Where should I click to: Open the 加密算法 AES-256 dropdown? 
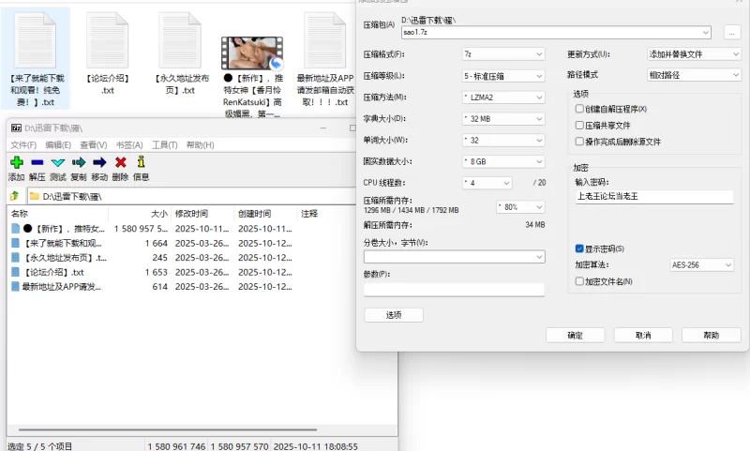coord(703,265)
